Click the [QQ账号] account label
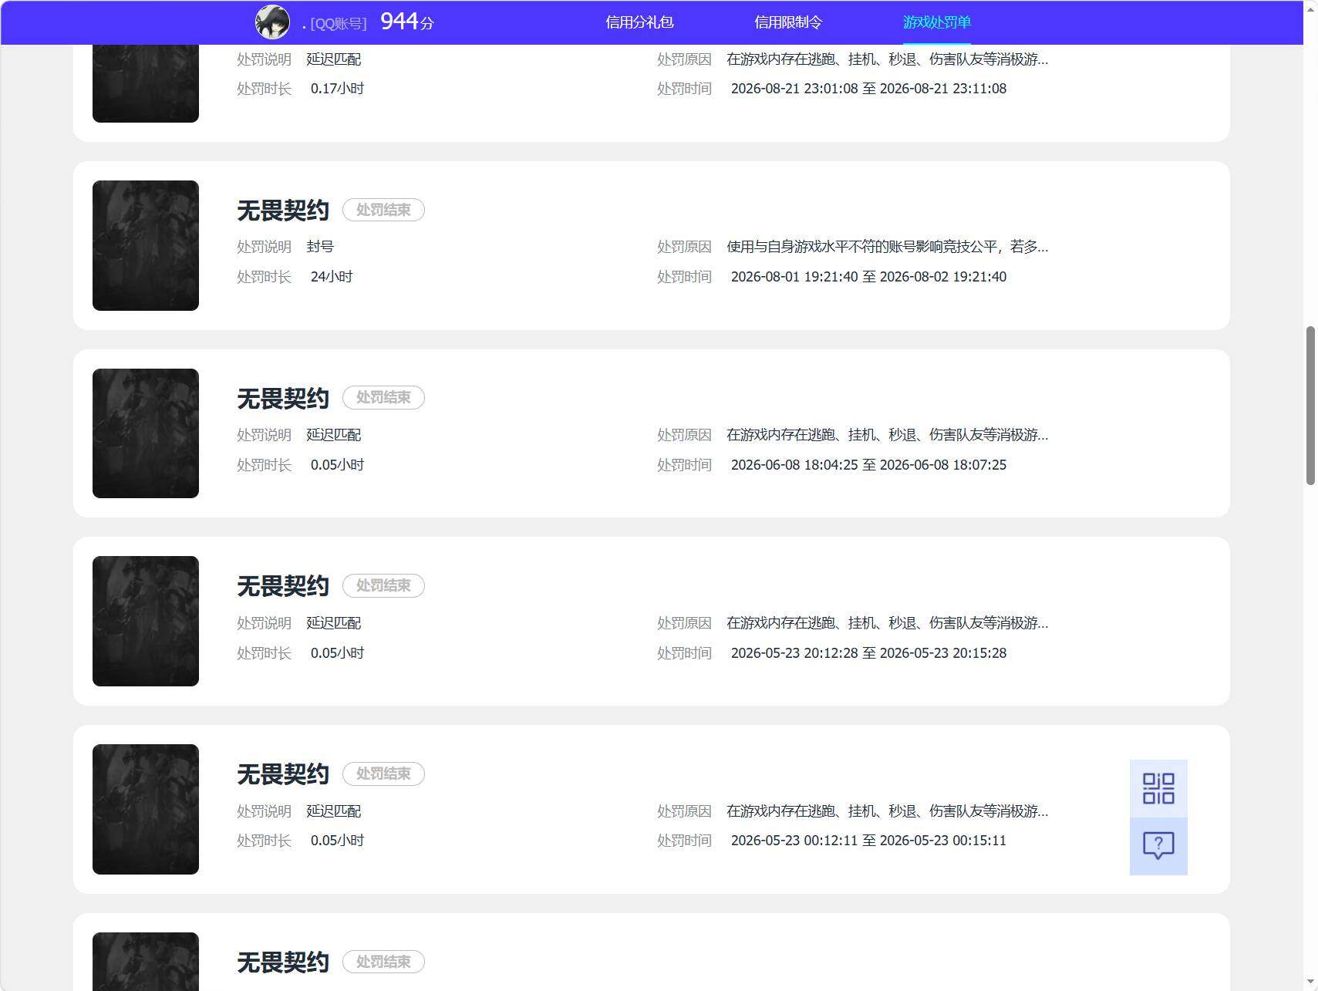Image resolution: width=1318 pixels, height=991 pixels. tap(338, 24)
